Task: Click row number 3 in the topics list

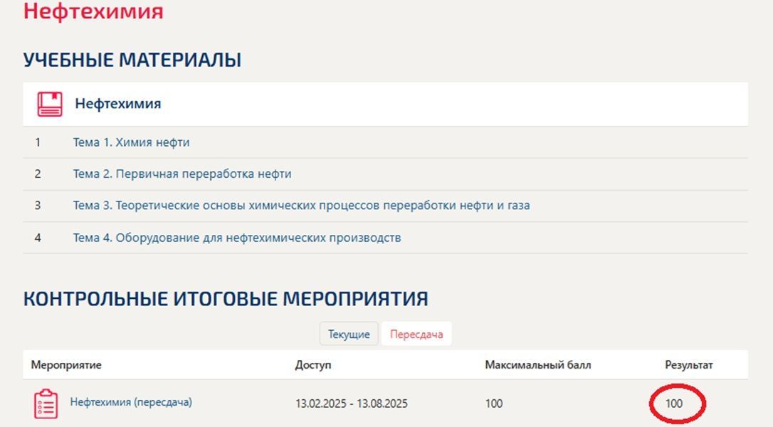Action: click(38, 206)
